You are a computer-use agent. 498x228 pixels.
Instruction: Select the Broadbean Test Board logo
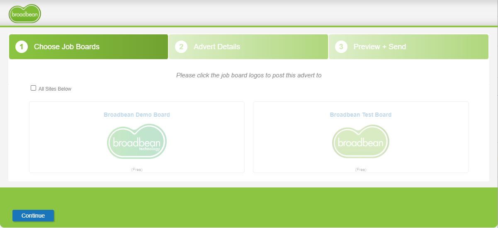point(361,142)
